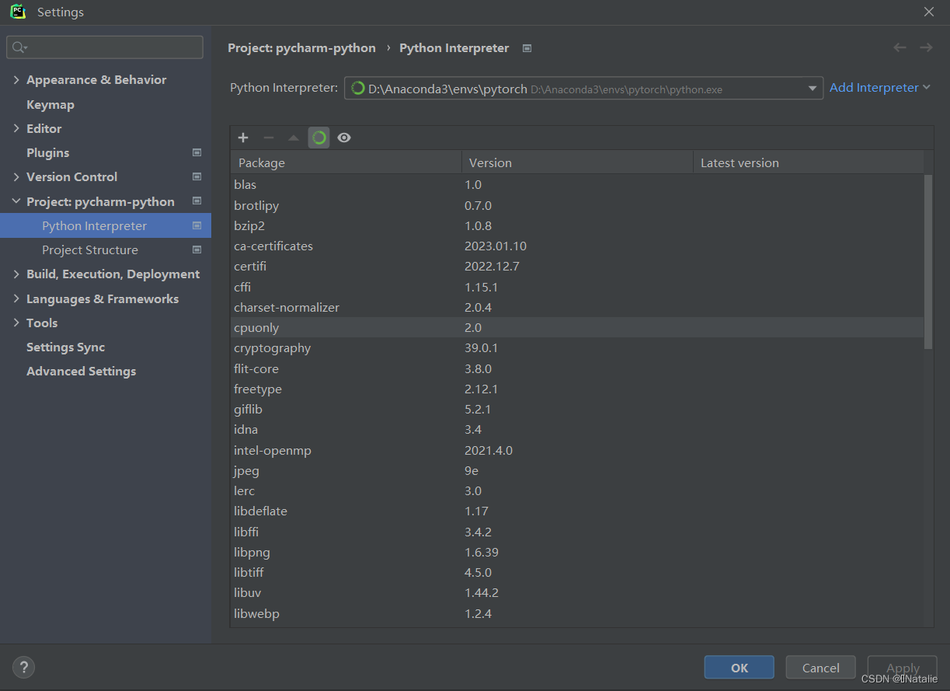Click the Cancel button
This screenshot has width=950, height=691.
click(x=820, y=667)
